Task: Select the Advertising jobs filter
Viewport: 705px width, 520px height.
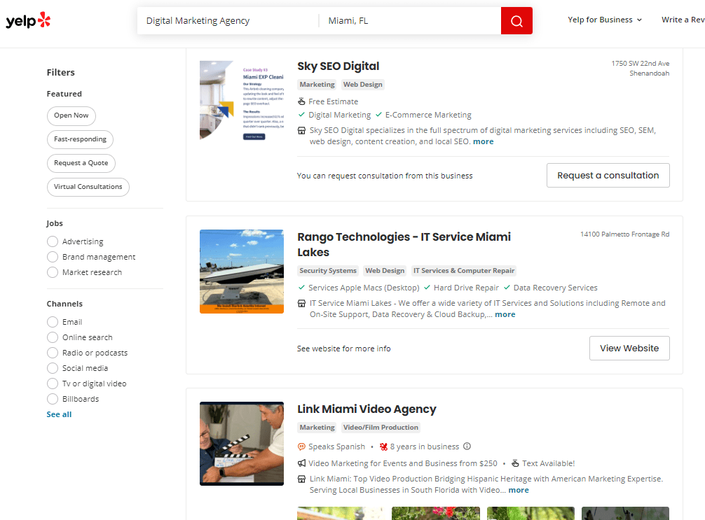Action: pyautogui.click(x=53, y=241)
